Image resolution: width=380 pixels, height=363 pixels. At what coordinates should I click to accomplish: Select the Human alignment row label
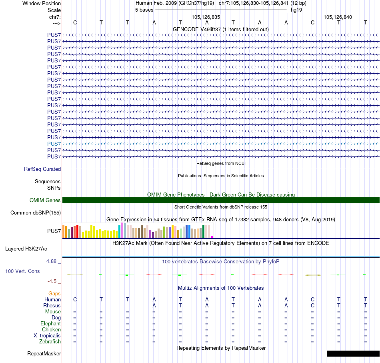pos(52,300)
